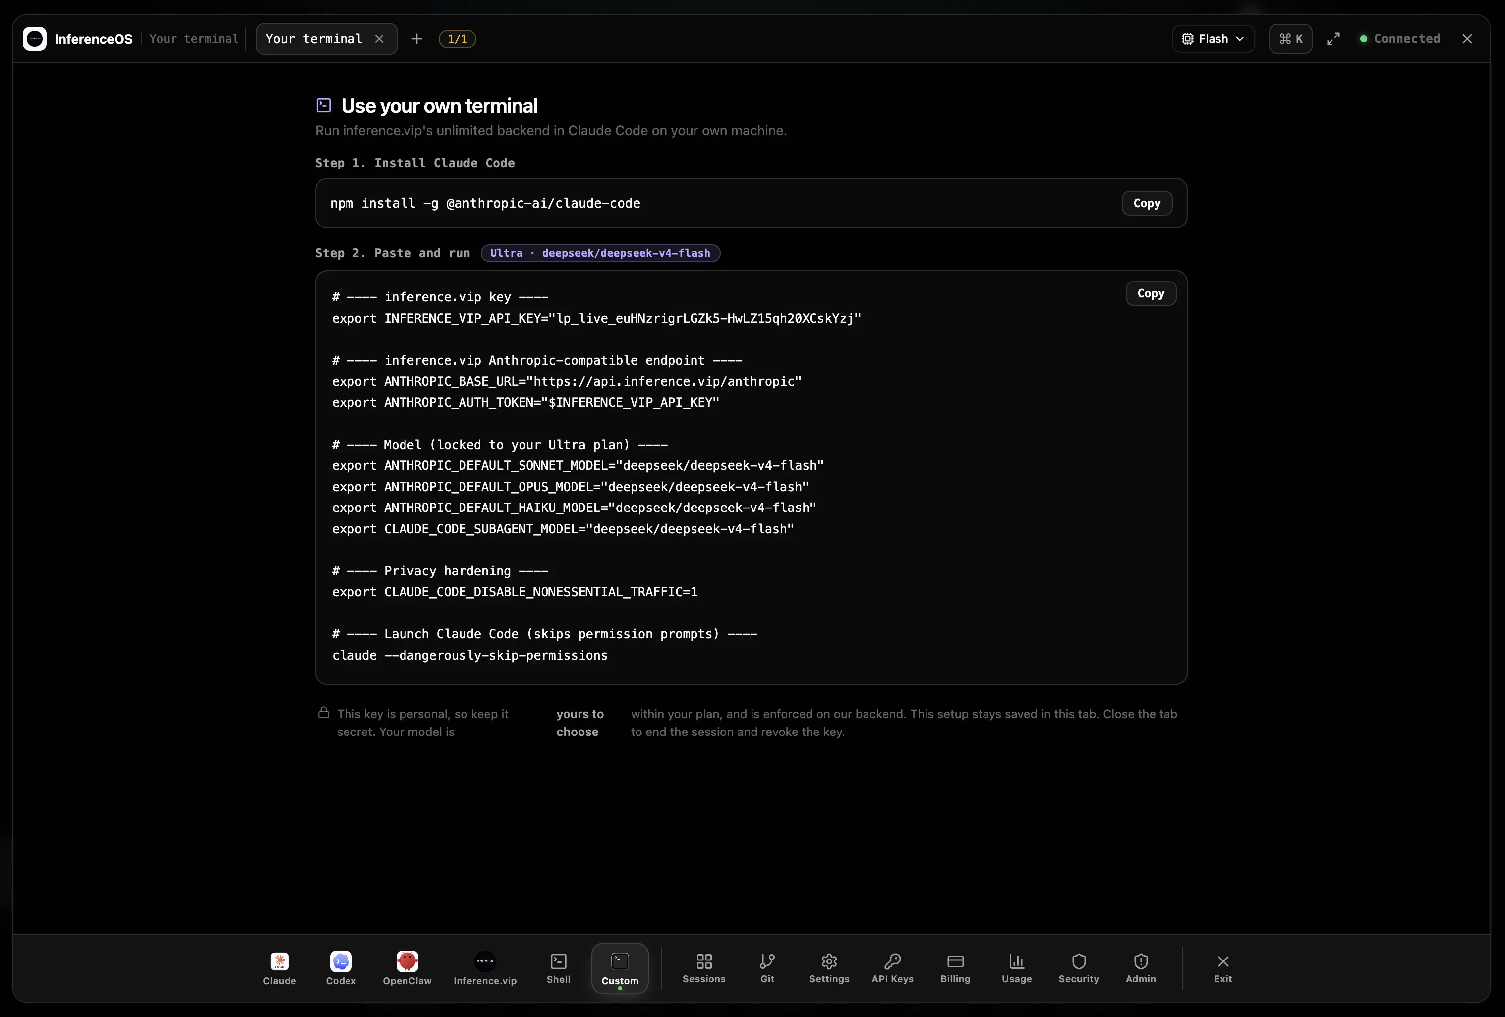This screenshot has width=1505, height=1017.
Task: Open the Claude launcher in the dock
Action: (x=279, y=968)
